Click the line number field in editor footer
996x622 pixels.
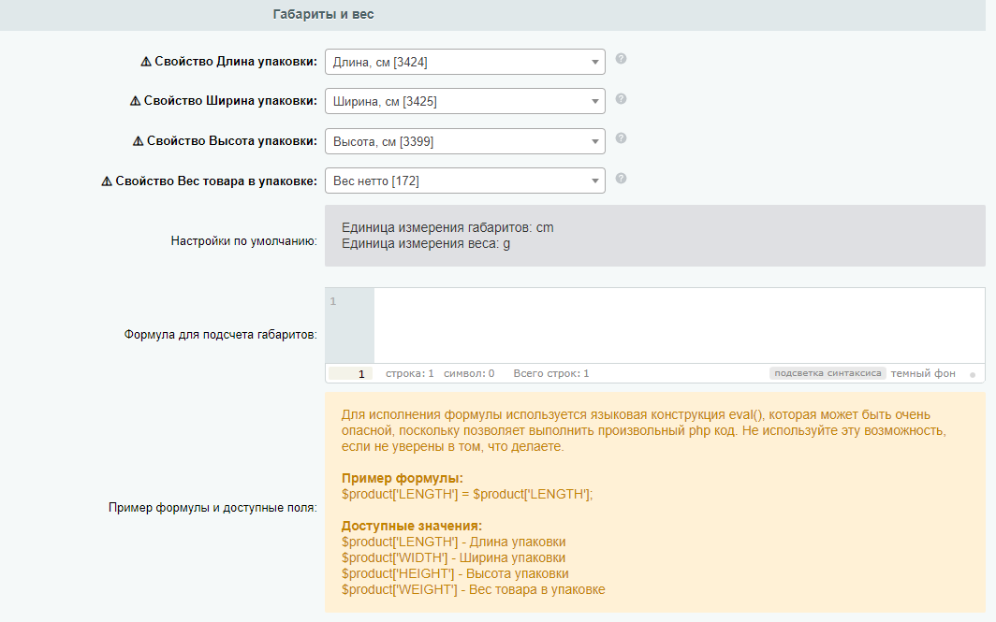[x=351, y=374]
